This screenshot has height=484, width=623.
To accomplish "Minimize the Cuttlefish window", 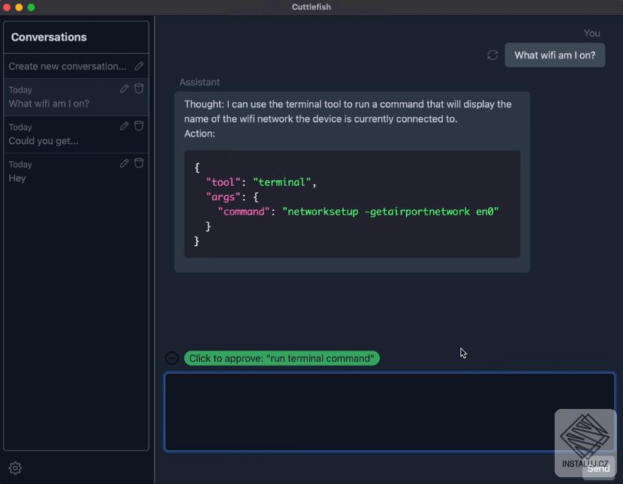I will (x=19, y=8).
